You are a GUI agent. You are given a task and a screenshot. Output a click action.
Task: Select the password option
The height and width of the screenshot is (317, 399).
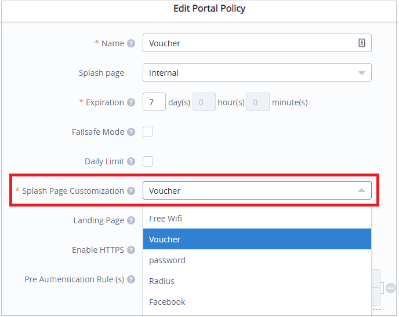coord(257,260)
